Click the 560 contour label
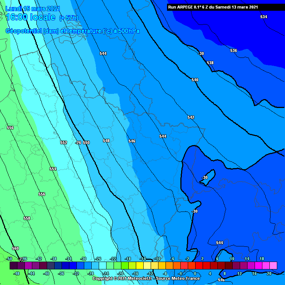The width and height of the screenshot is (285, 285). (15, 248)
